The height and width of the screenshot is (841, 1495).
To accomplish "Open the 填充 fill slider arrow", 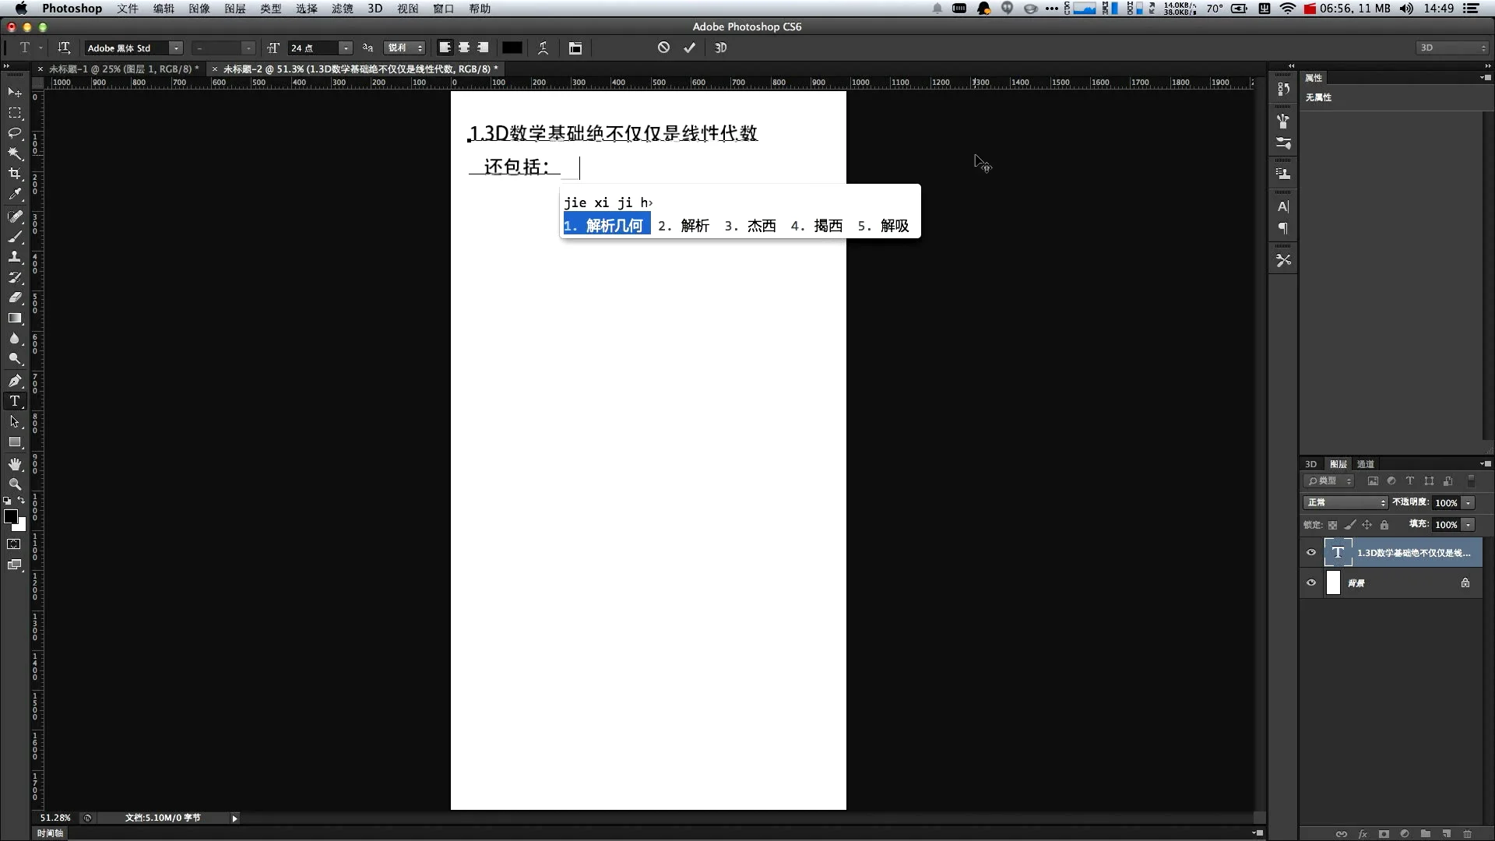I will (x=1469, y=525).
